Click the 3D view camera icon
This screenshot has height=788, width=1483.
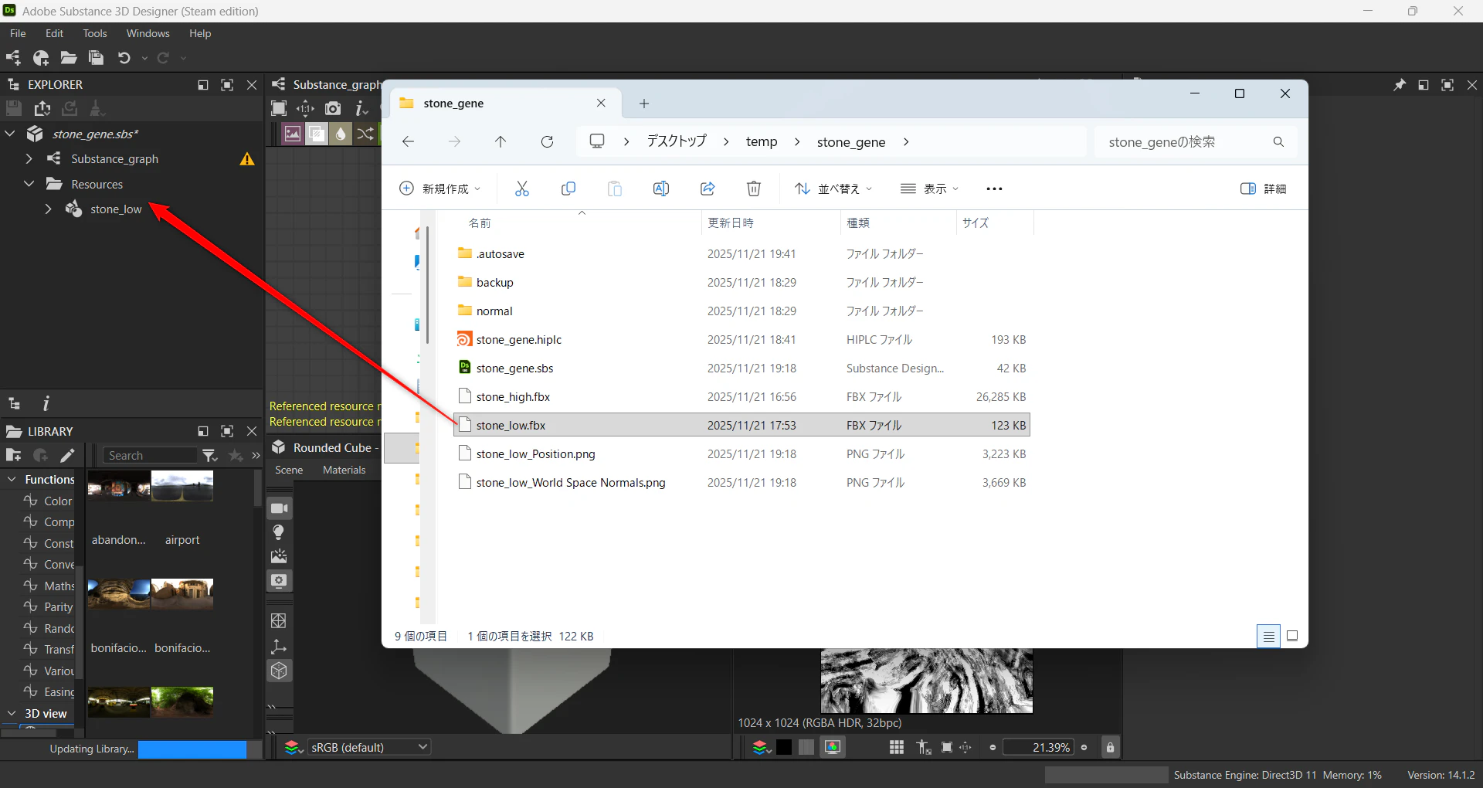[279, 508]
